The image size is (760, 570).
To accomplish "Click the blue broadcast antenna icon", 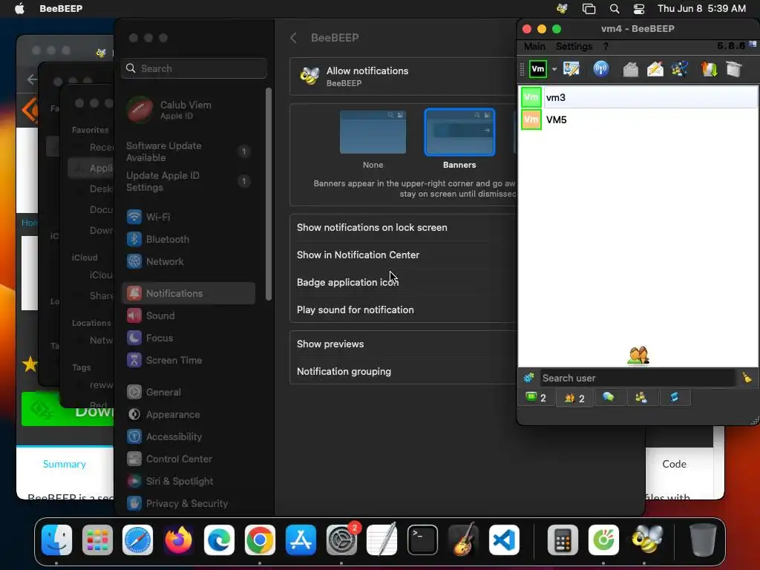I will click(x=601, y=69).
